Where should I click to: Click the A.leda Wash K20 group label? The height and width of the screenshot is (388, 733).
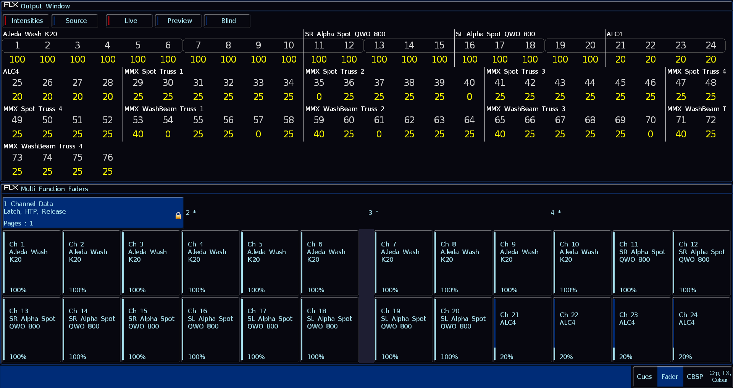(x=30, y=34)
